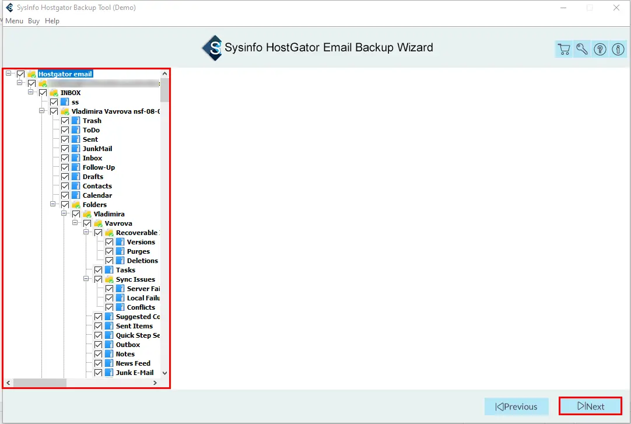Collapse the blurred account node

tap(19, 83)
